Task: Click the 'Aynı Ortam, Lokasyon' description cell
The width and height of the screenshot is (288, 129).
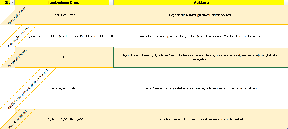Action: (201, 57)
